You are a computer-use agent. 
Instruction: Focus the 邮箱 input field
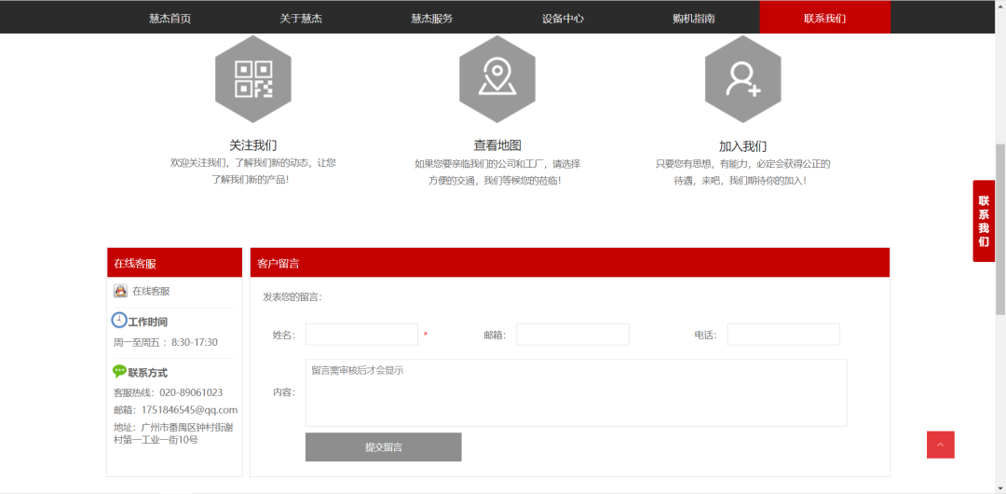click(573, 335)
